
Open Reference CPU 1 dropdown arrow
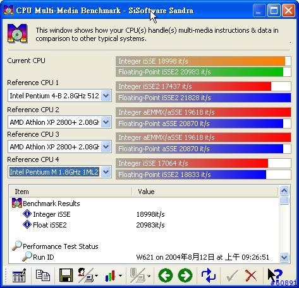tap(106, 96)
